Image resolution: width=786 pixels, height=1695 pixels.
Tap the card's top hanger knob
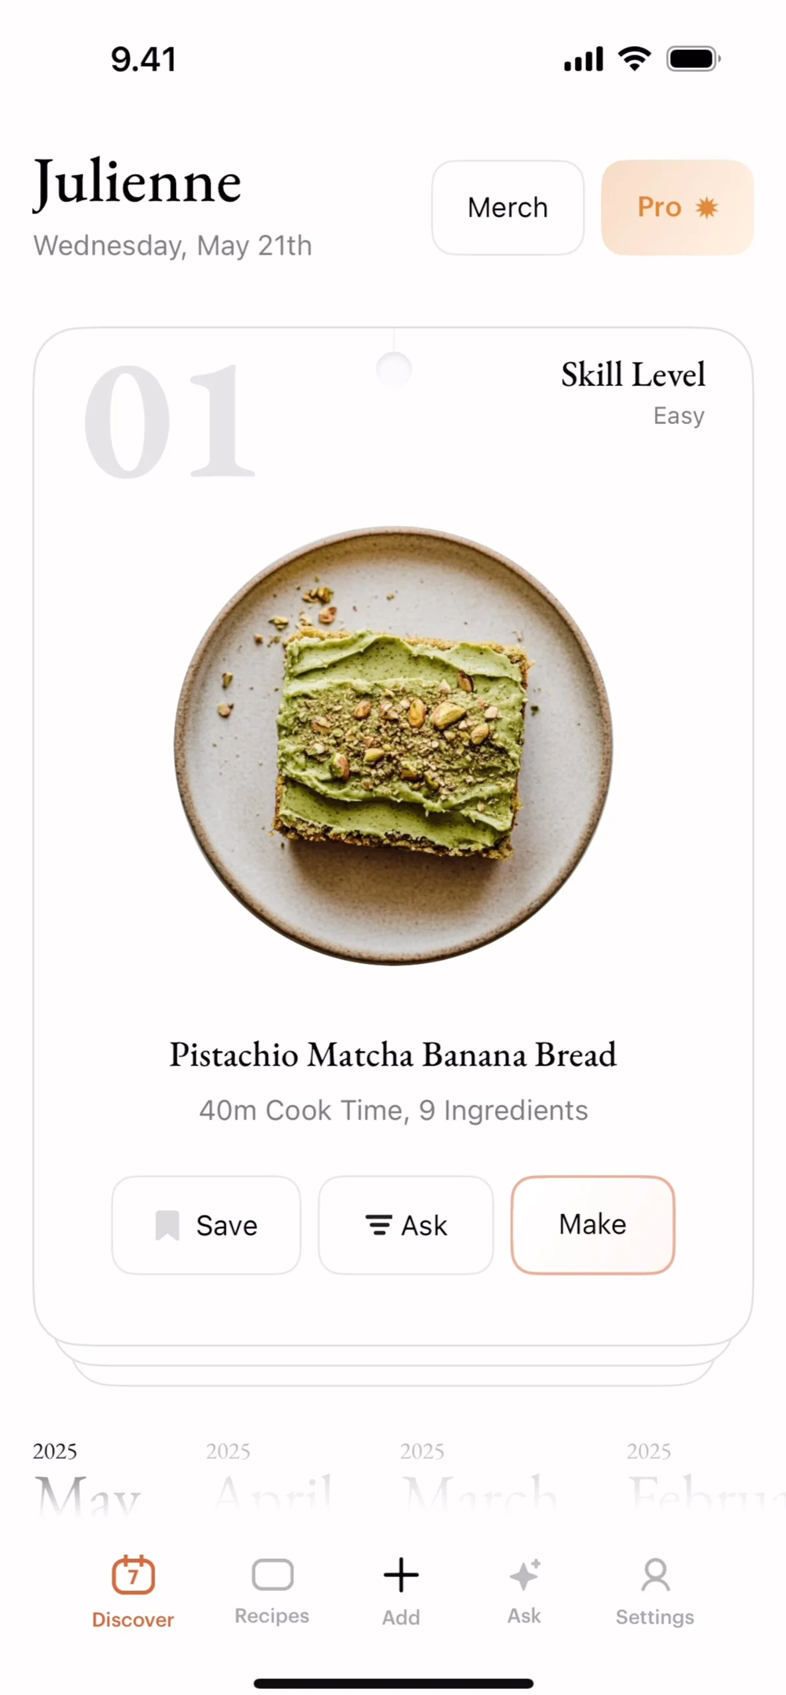click(x=394, y=369)
